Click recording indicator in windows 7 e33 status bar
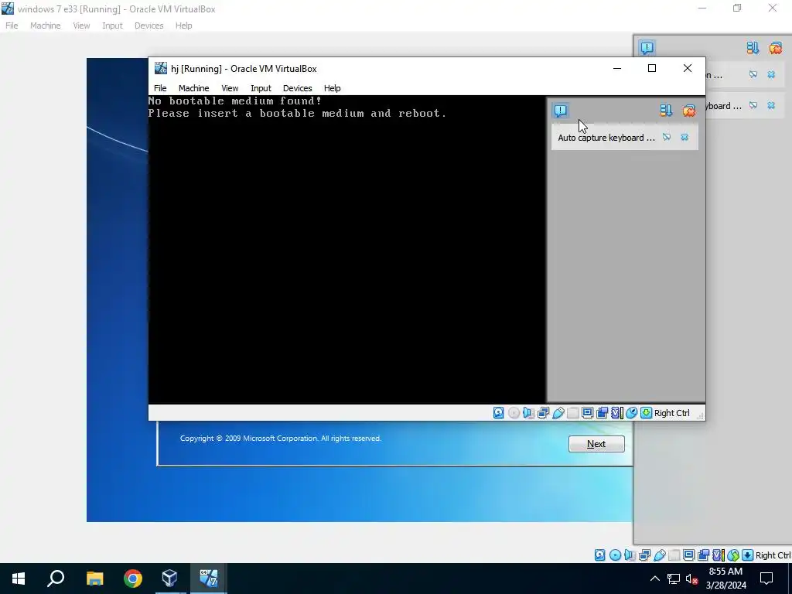Image resolution: width=792 pixels, height=594 pixels. (x=703, y=555)
